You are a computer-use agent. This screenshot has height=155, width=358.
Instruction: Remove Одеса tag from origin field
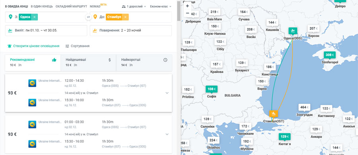[35, 17]
